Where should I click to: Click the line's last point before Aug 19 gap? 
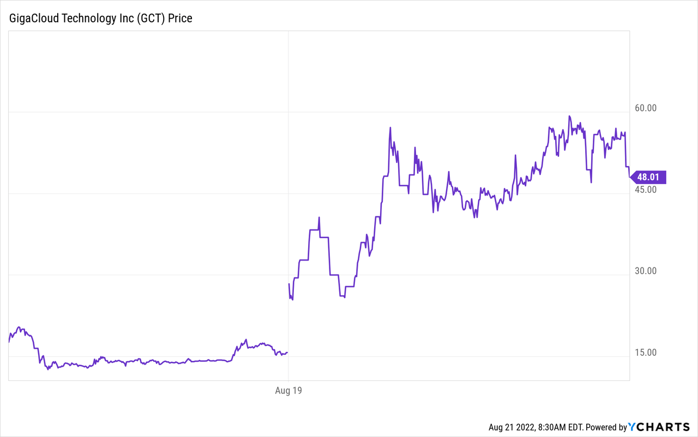click(287, 353)
